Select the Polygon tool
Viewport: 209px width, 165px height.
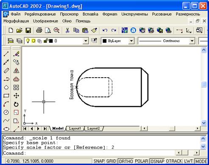point(6,87)
